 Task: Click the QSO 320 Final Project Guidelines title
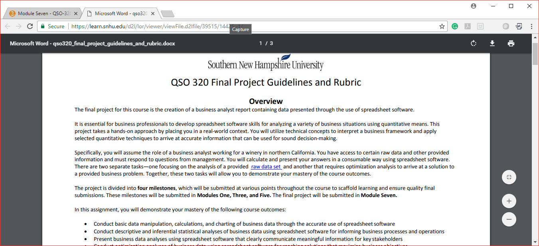coord(266,82)
